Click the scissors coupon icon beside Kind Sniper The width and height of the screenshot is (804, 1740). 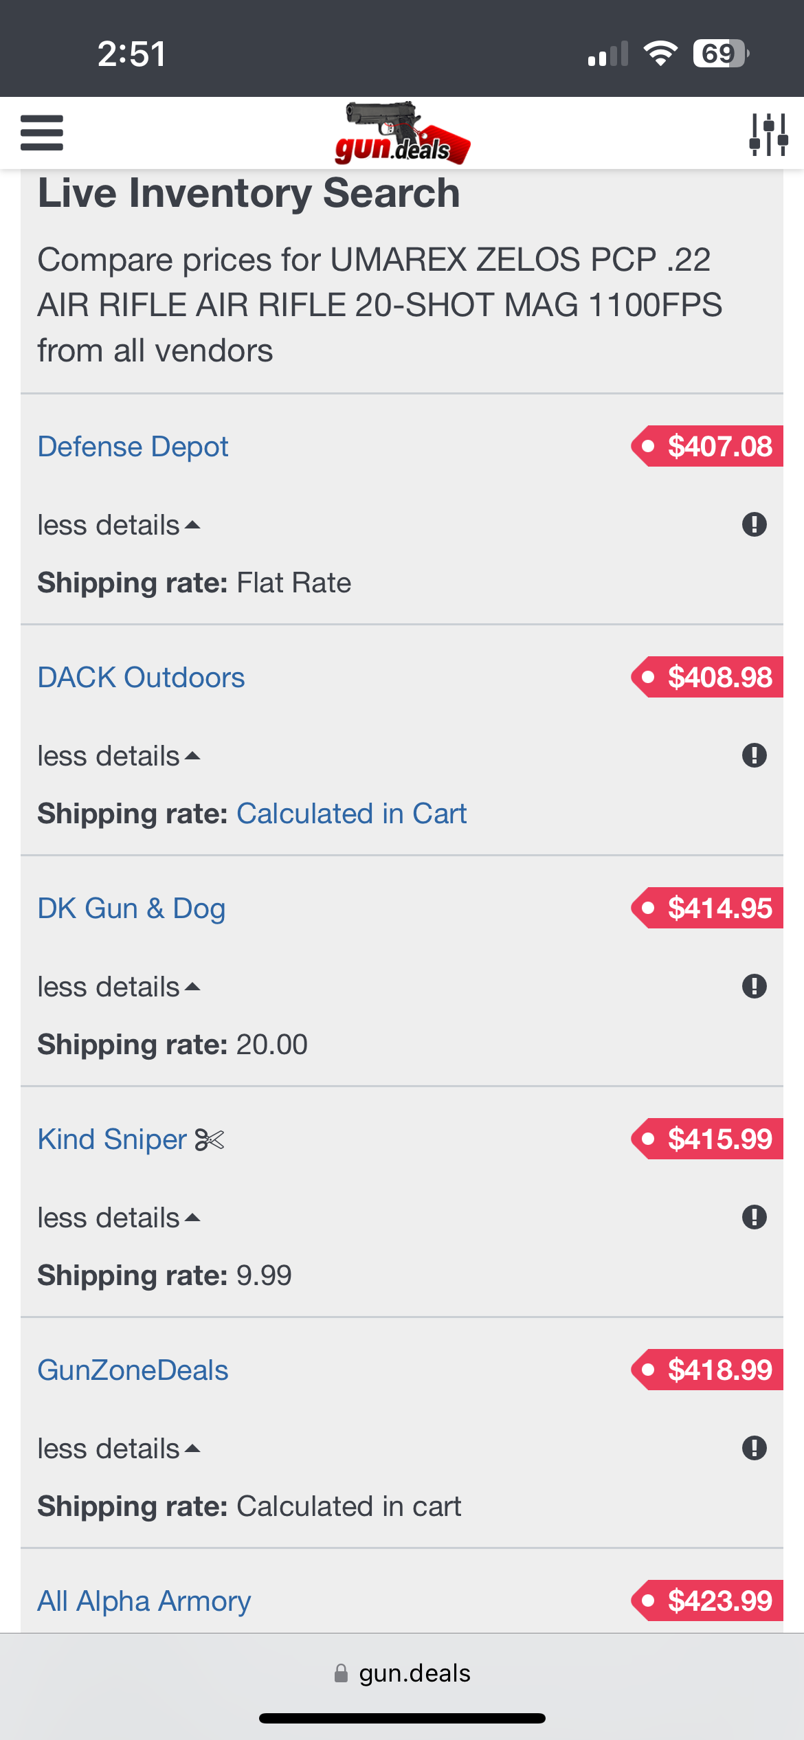pyautogui.click(x=210, y=1139)
